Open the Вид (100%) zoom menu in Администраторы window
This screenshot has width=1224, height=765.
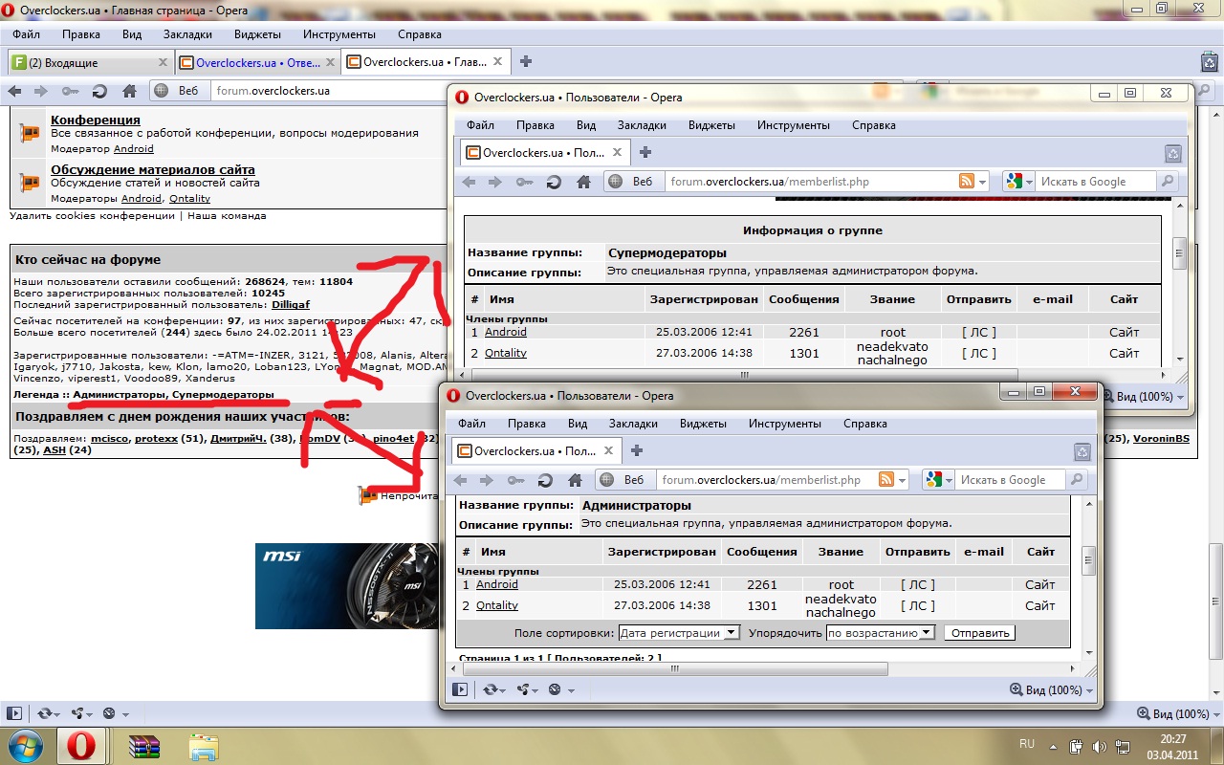click(1051, 689)
